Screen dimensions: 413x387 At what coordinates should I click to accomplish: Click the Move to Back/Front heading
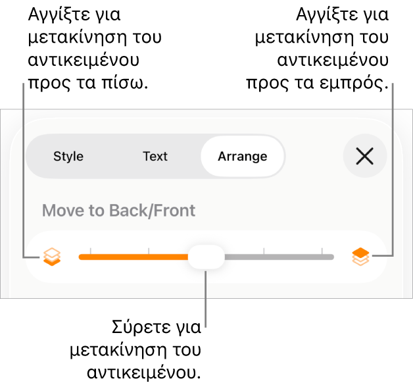coord(118,211)
